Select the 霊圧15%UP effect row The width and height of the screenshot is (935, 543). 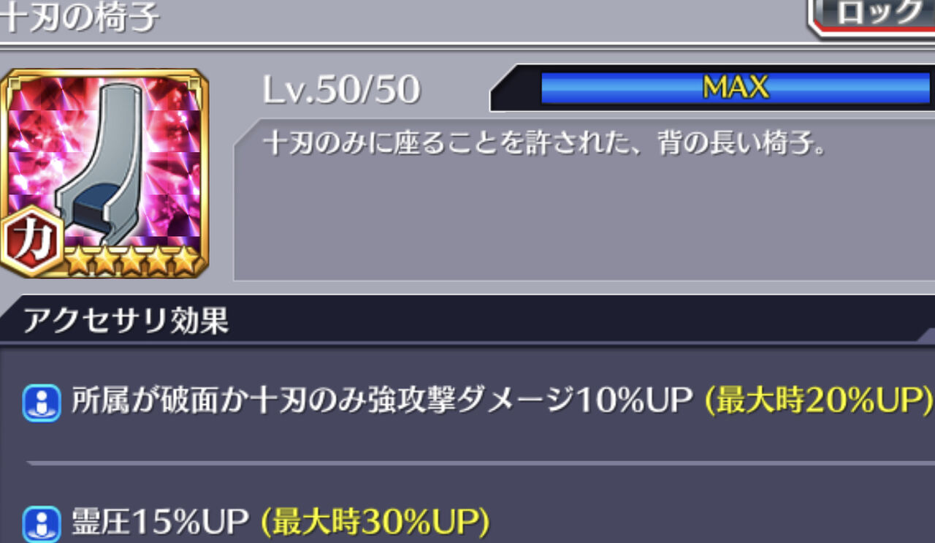467,523
